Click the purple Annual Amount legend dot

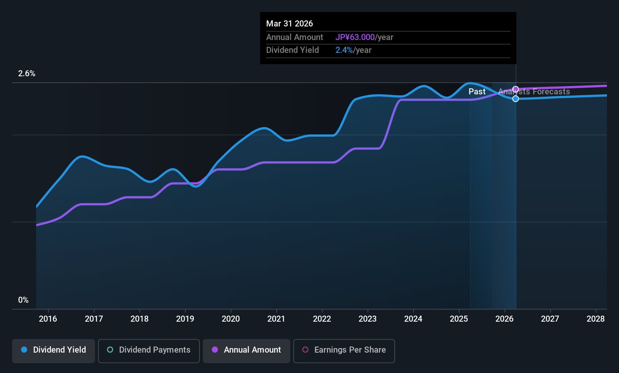pyautogui.click(x=215, y=350)
